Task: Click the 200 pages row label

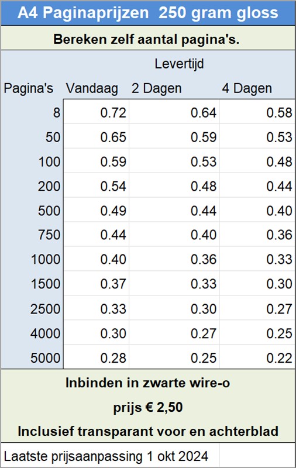Action: [x=49, y=187]
